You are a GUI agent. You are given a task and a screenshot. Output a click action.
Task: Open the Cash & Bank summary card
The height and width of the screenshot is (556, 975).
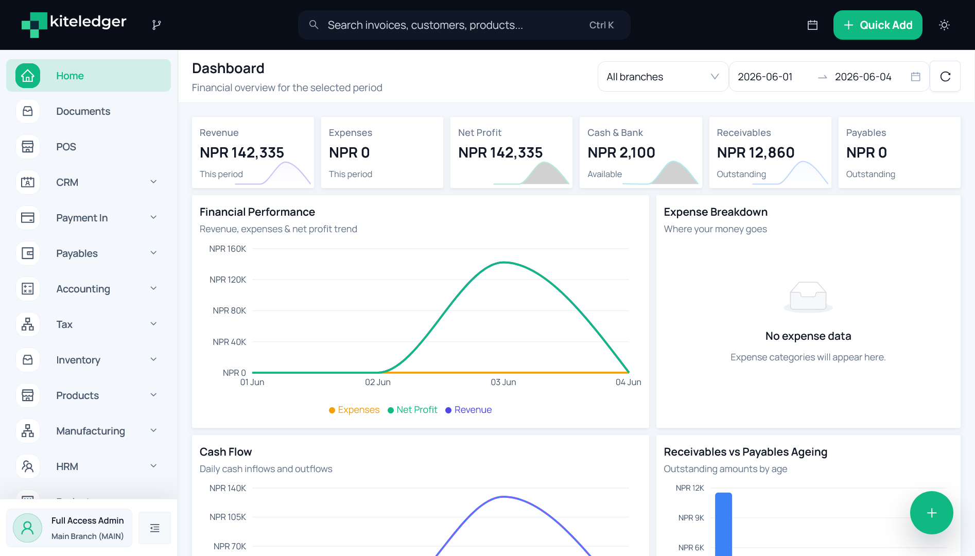pyautogui.click(x=641, y=152)
